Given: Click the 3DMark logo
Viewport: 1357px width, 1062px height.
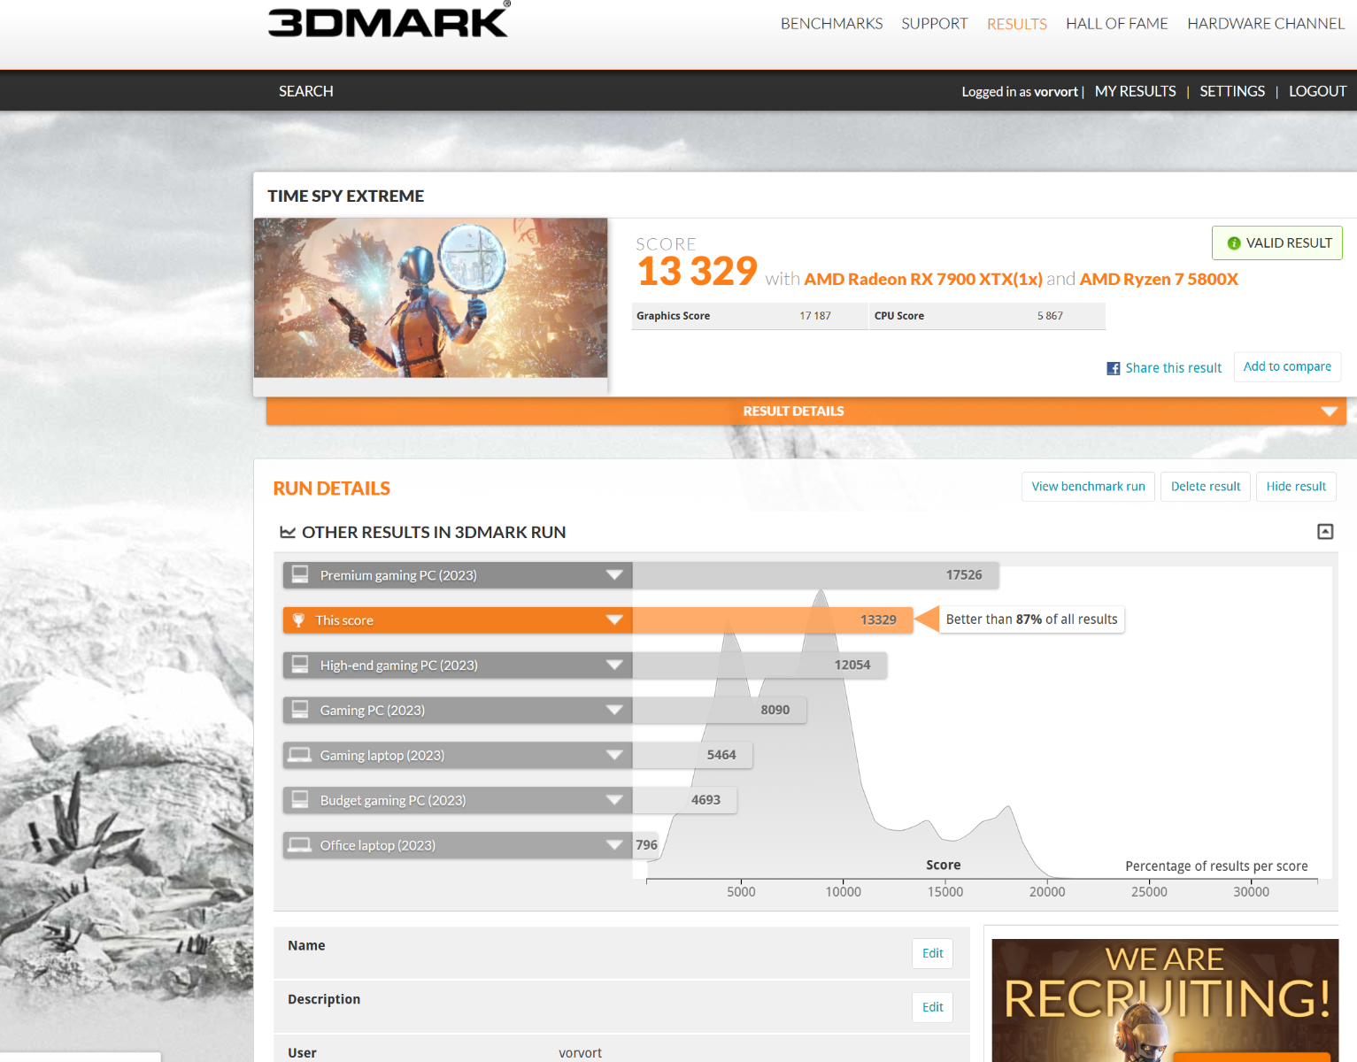Looking at the screenshot, I should point(389,19).
